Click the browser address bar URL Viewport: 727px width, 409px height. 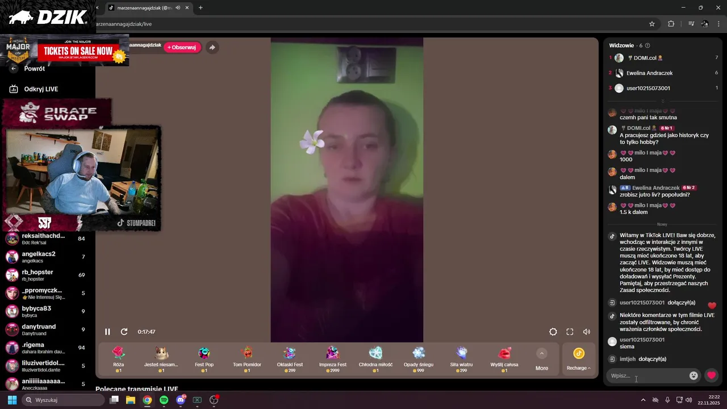(x=124, y=24)
